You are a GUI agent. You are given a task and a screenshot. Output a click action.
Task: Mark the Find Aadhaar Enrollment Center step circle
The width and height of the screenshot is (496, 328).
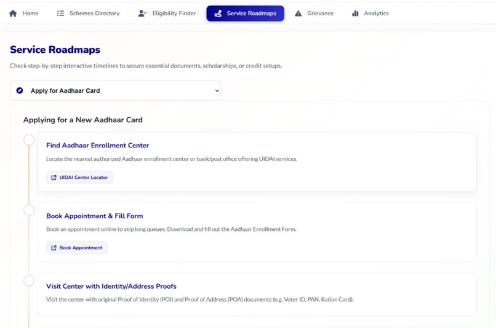29,140
